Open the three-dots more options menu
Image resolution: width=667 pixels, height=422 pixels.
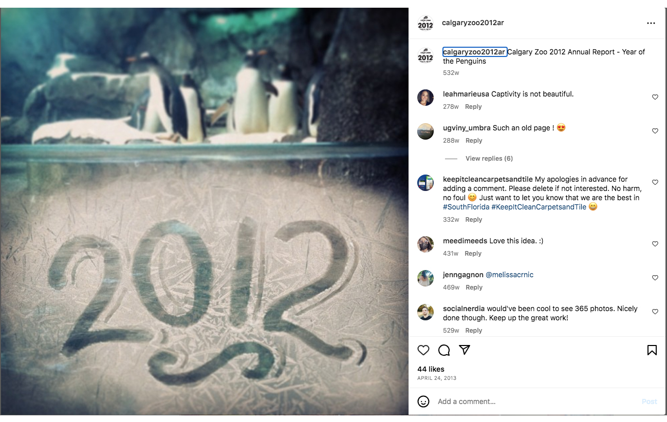click(x=651, y=23)
